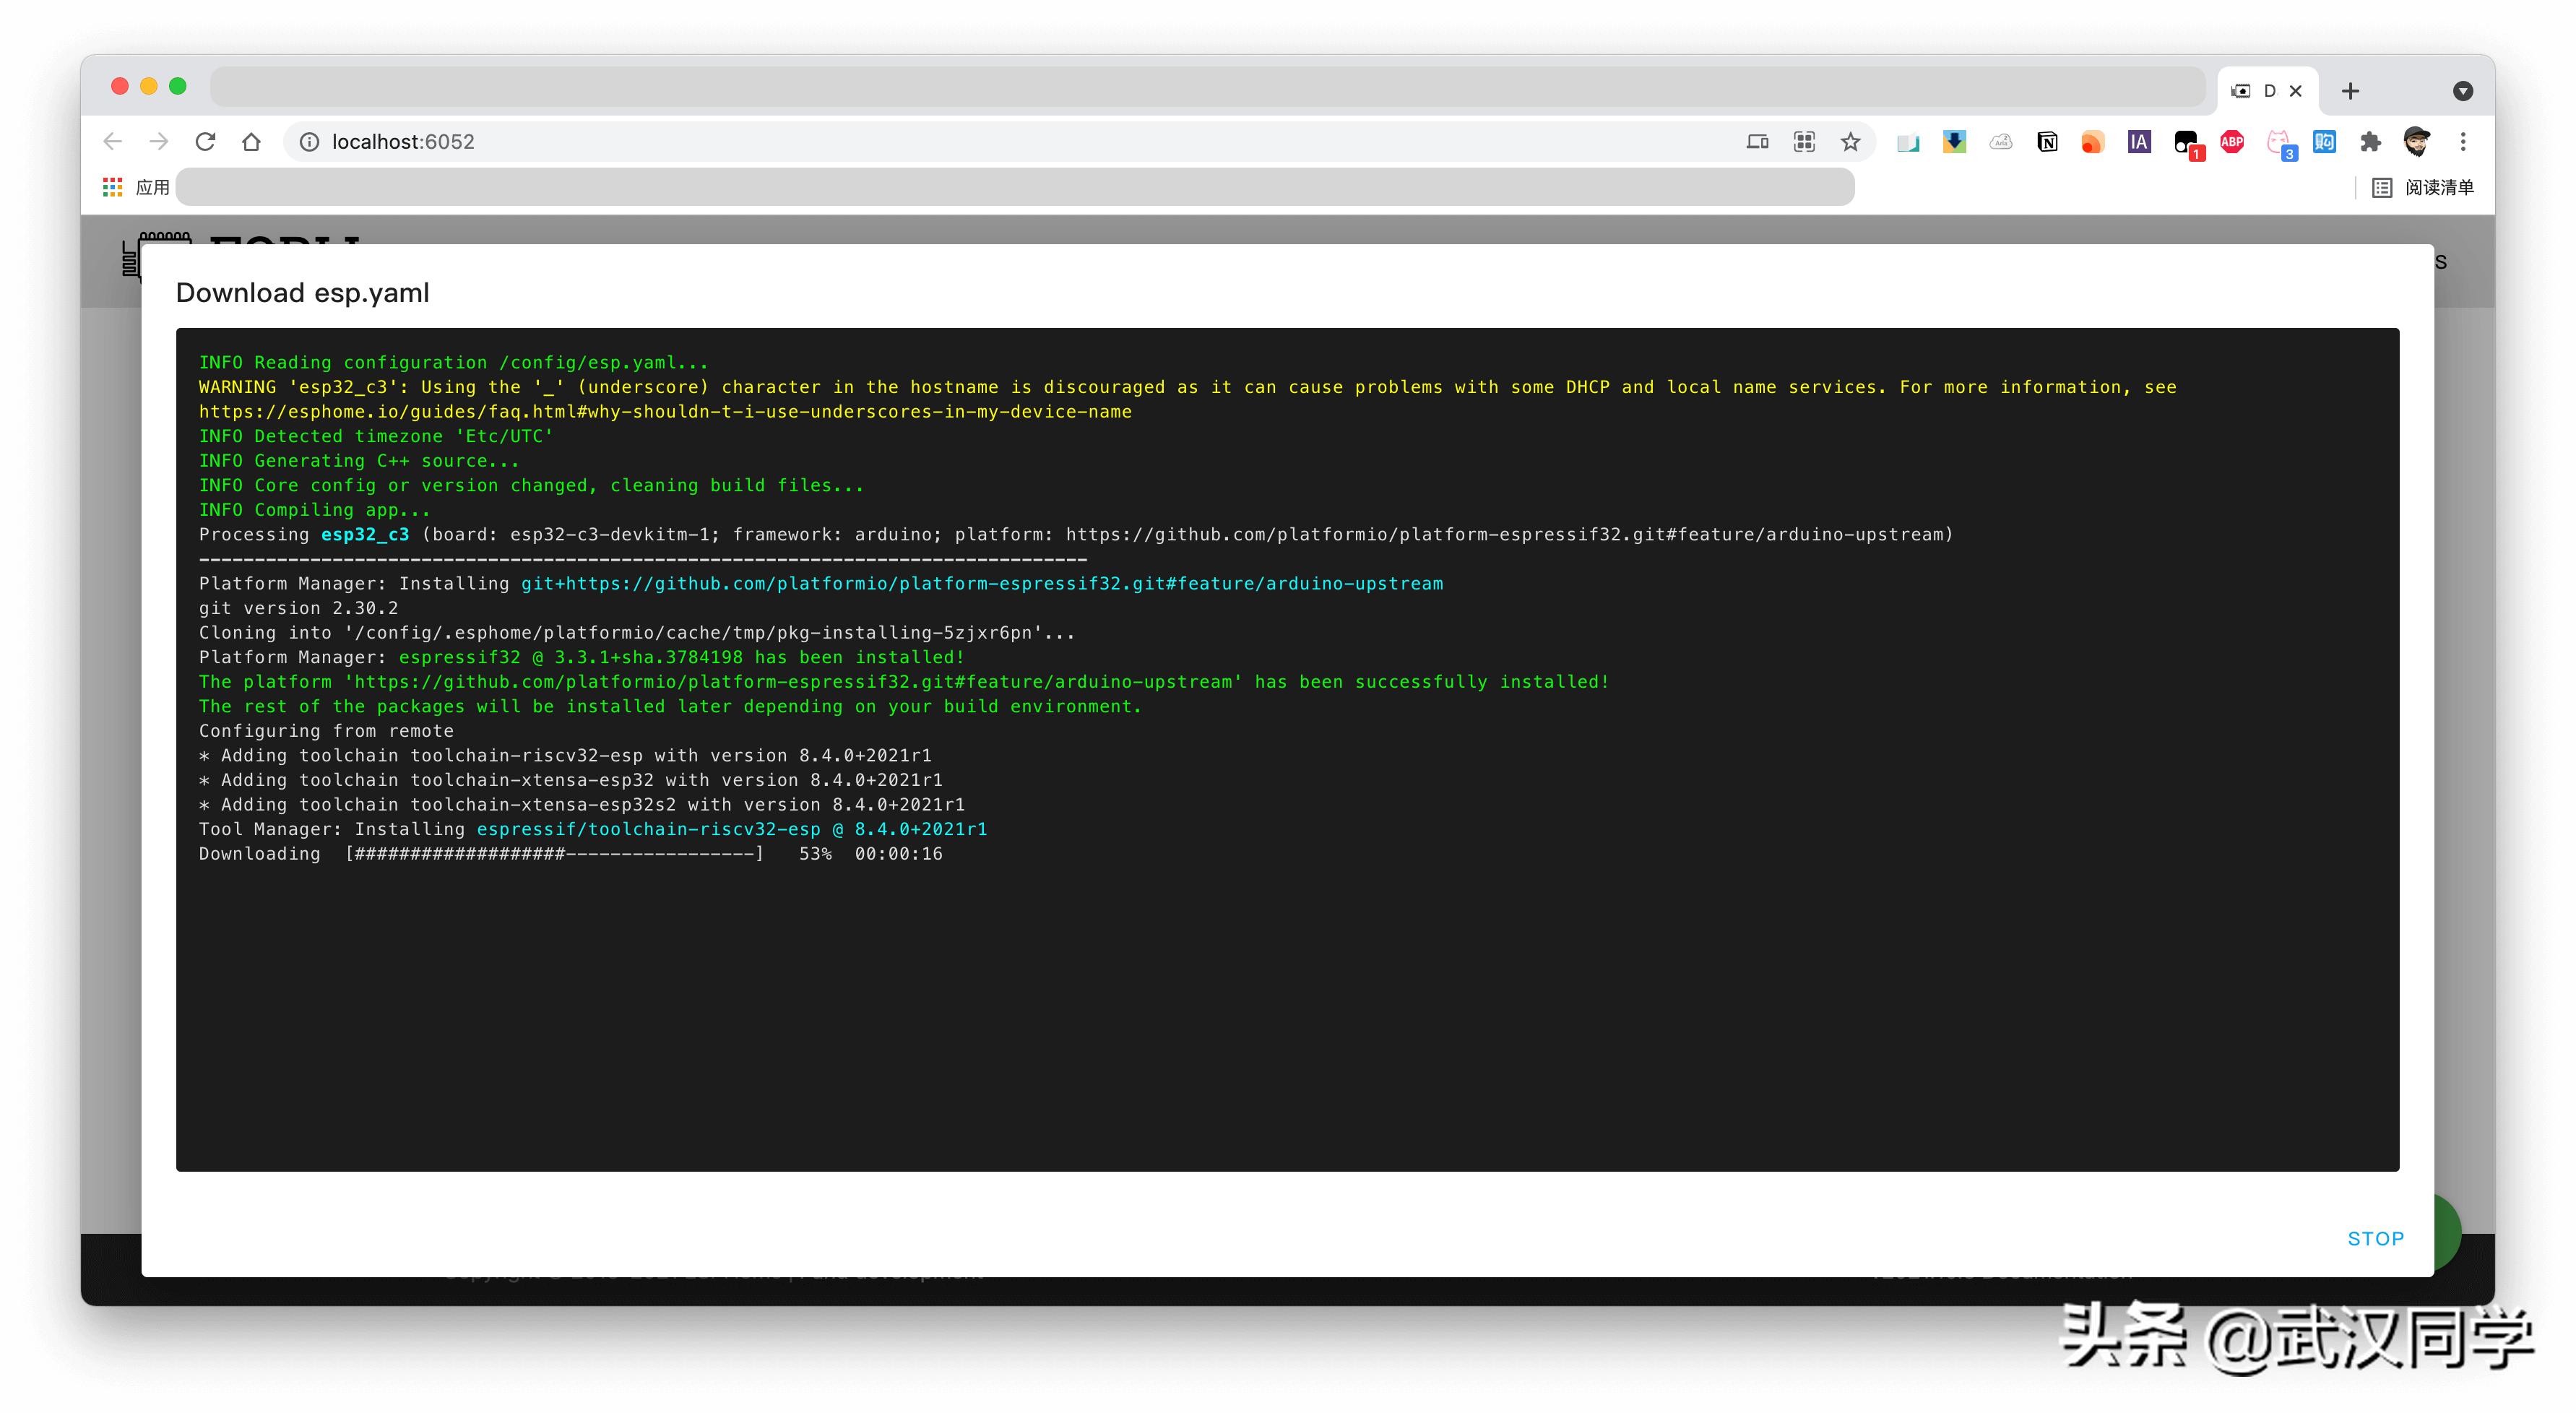The height and width of the screenshot is (1413, 2576).
Task: Open the 阅读清单 reading list
Action: point(2424,187)
